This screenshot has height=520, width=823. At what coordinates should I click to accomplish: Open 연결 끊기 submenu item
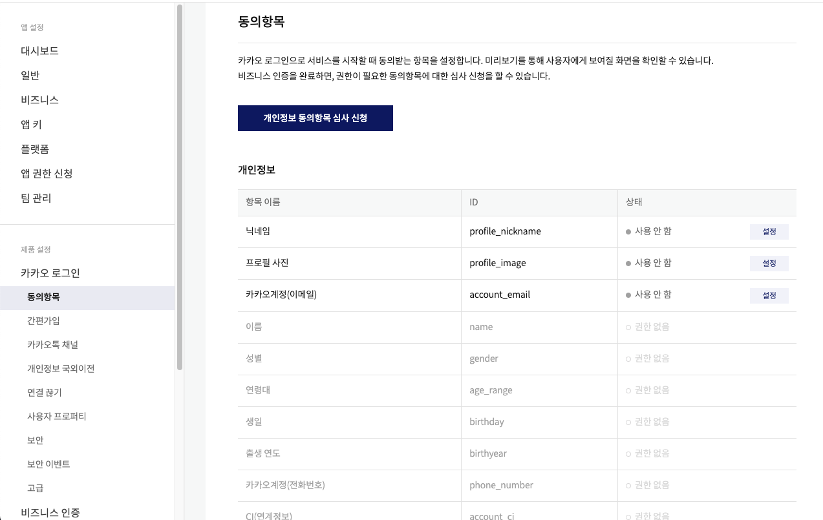(44, 393)
